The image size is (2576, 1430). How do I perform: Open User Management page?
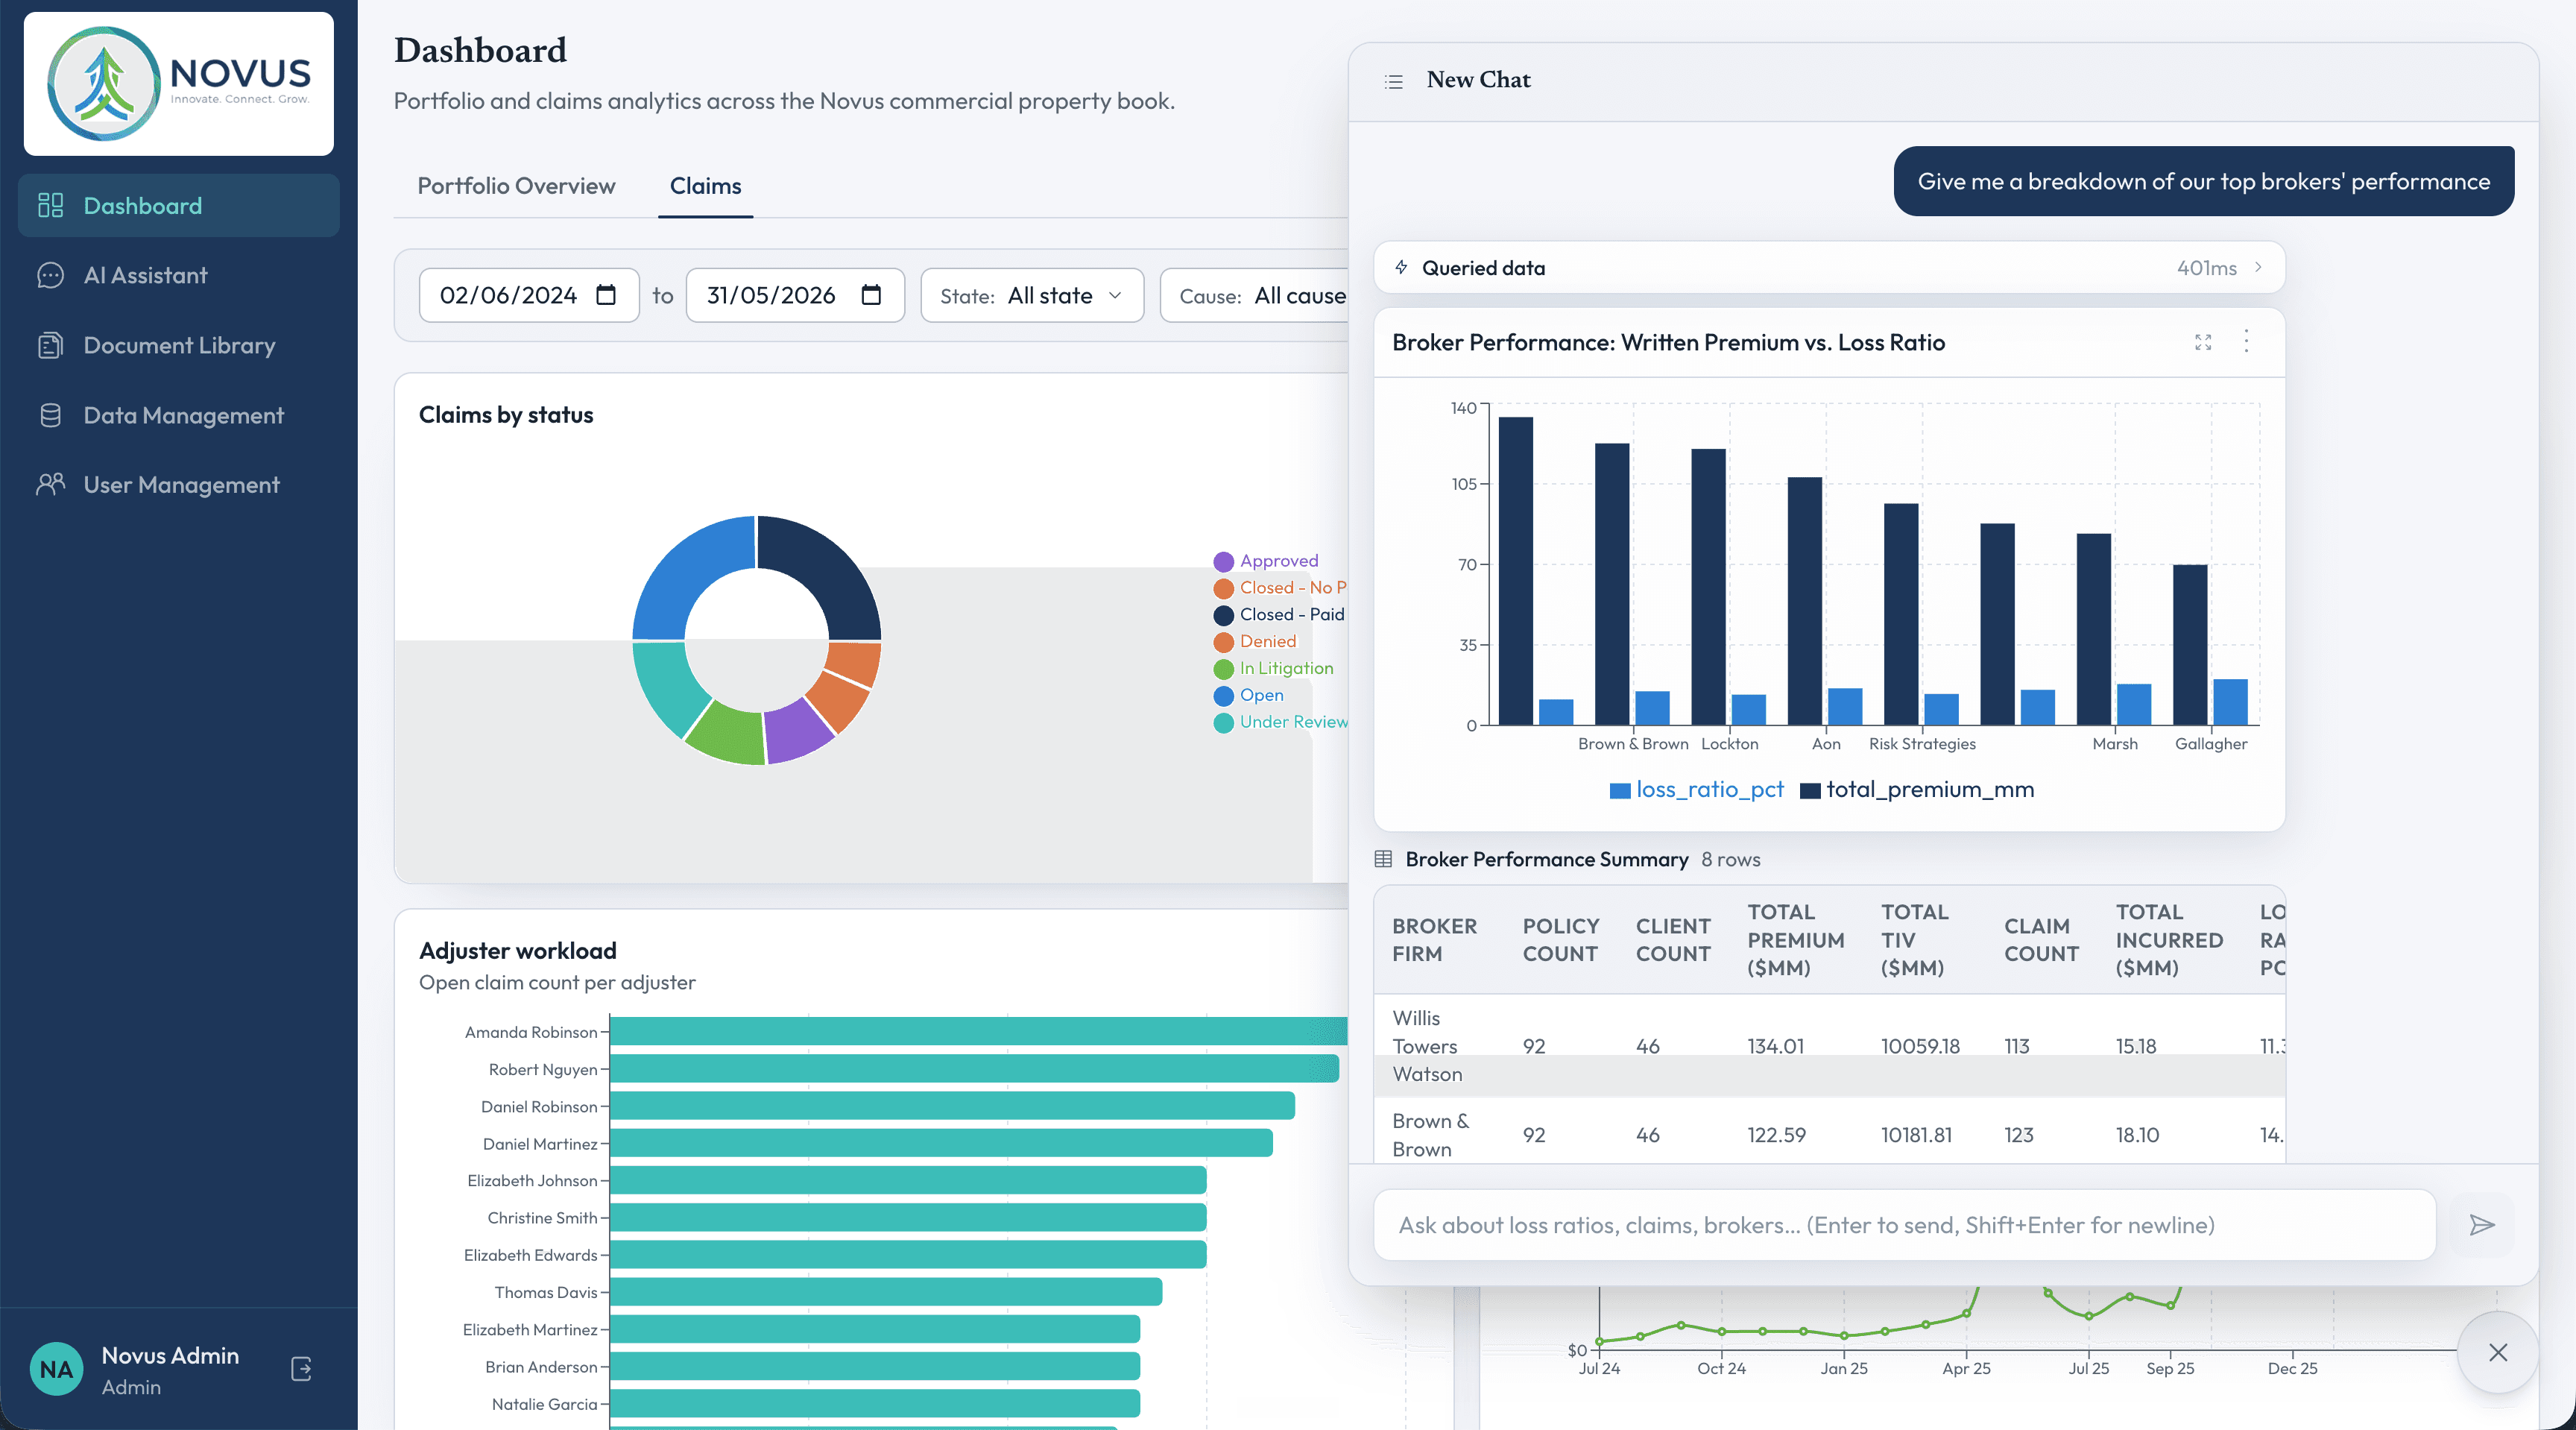(x=178, y=485)
